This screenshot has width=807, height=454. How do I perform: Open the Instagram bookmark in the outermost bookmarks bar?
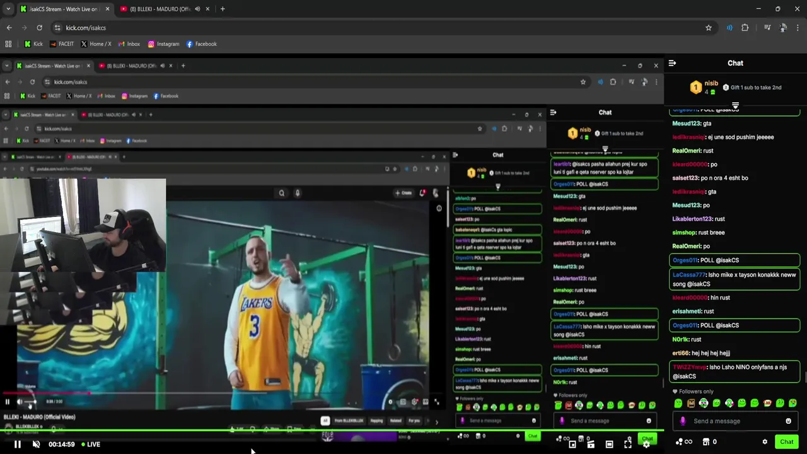[x=163, y=44]
